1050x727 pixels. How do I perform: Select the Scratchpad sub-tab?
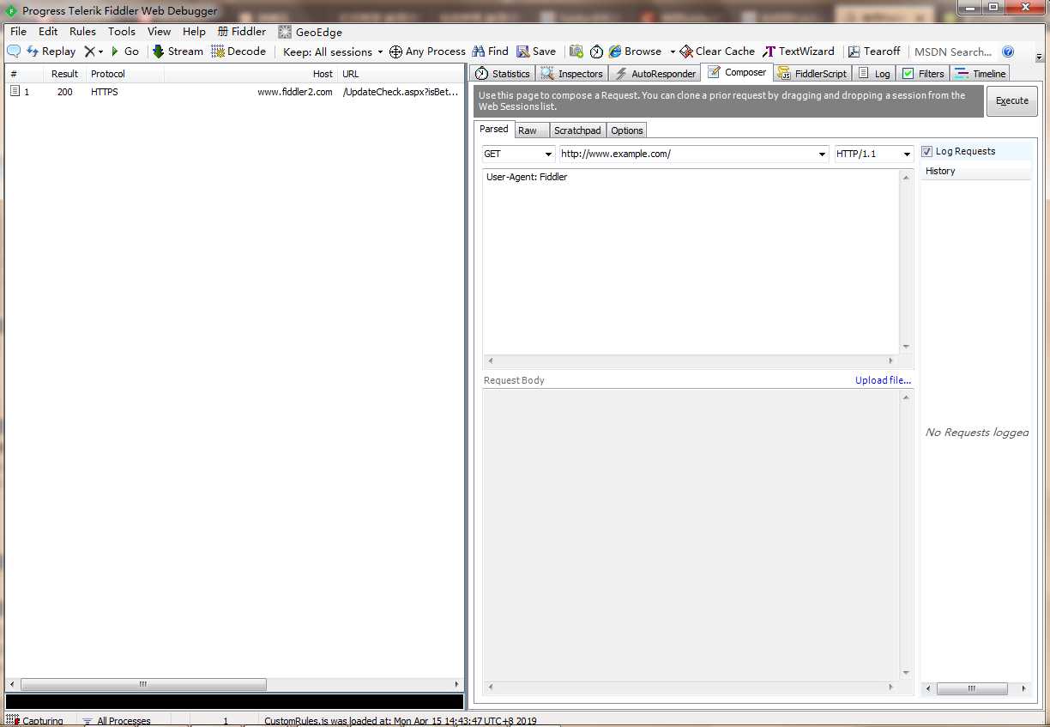coord(577,130)
